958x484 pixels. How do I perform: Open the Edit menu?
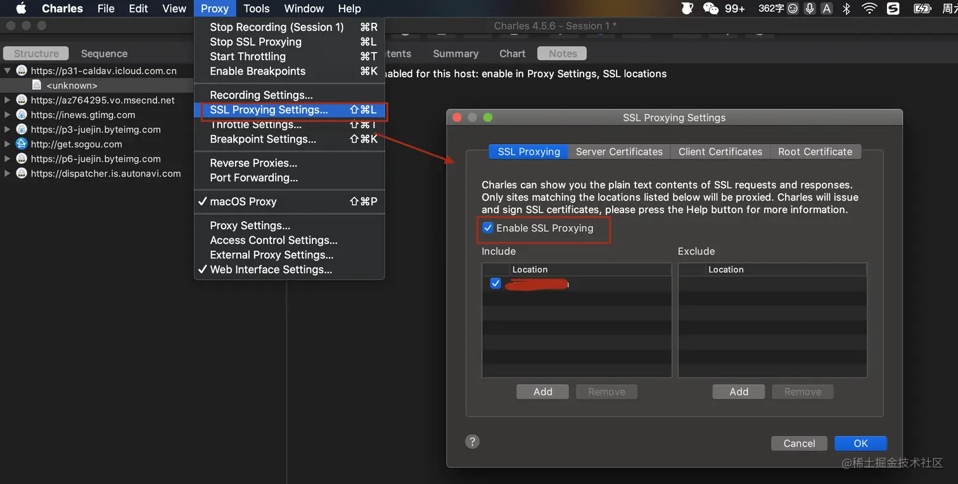(138, 8)
